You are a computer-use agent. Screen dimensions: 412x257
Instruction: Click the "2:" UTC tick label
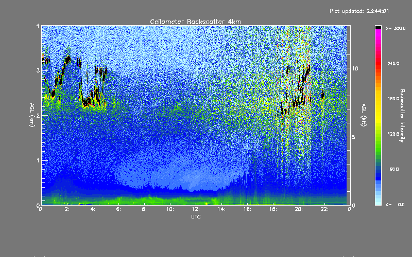(x=67, y=209)
